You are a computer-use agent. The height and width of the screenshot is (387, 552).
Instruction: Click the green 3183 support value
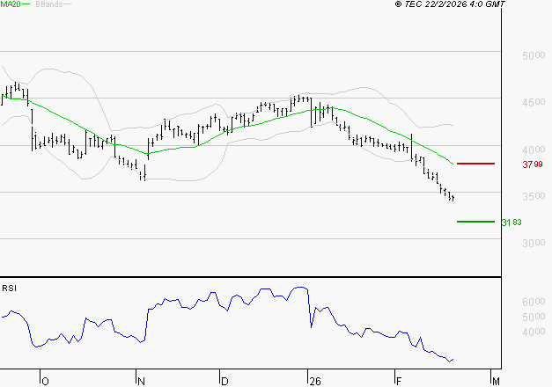[x=512, y=223]
